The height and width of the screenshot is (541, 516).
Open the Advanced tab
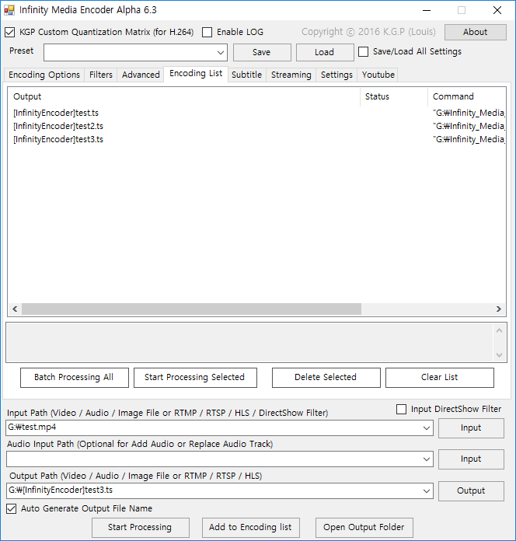141,75
